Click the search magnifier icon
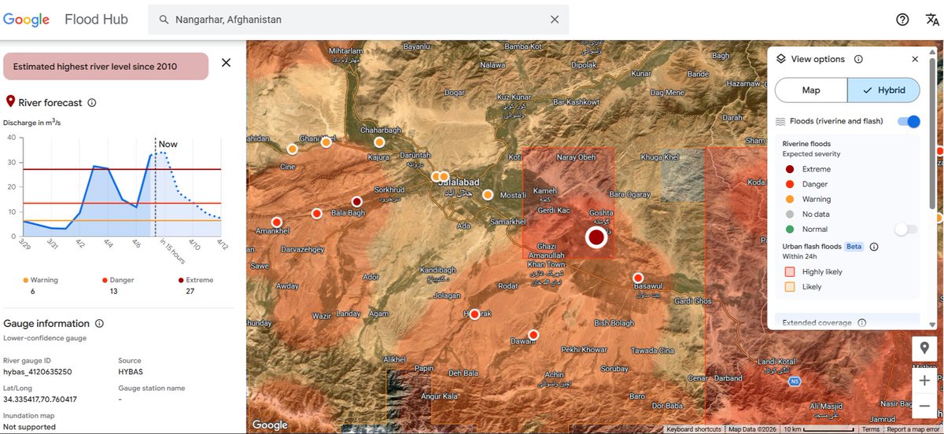This screenshot has width=944, height=434. pos(164,19)
